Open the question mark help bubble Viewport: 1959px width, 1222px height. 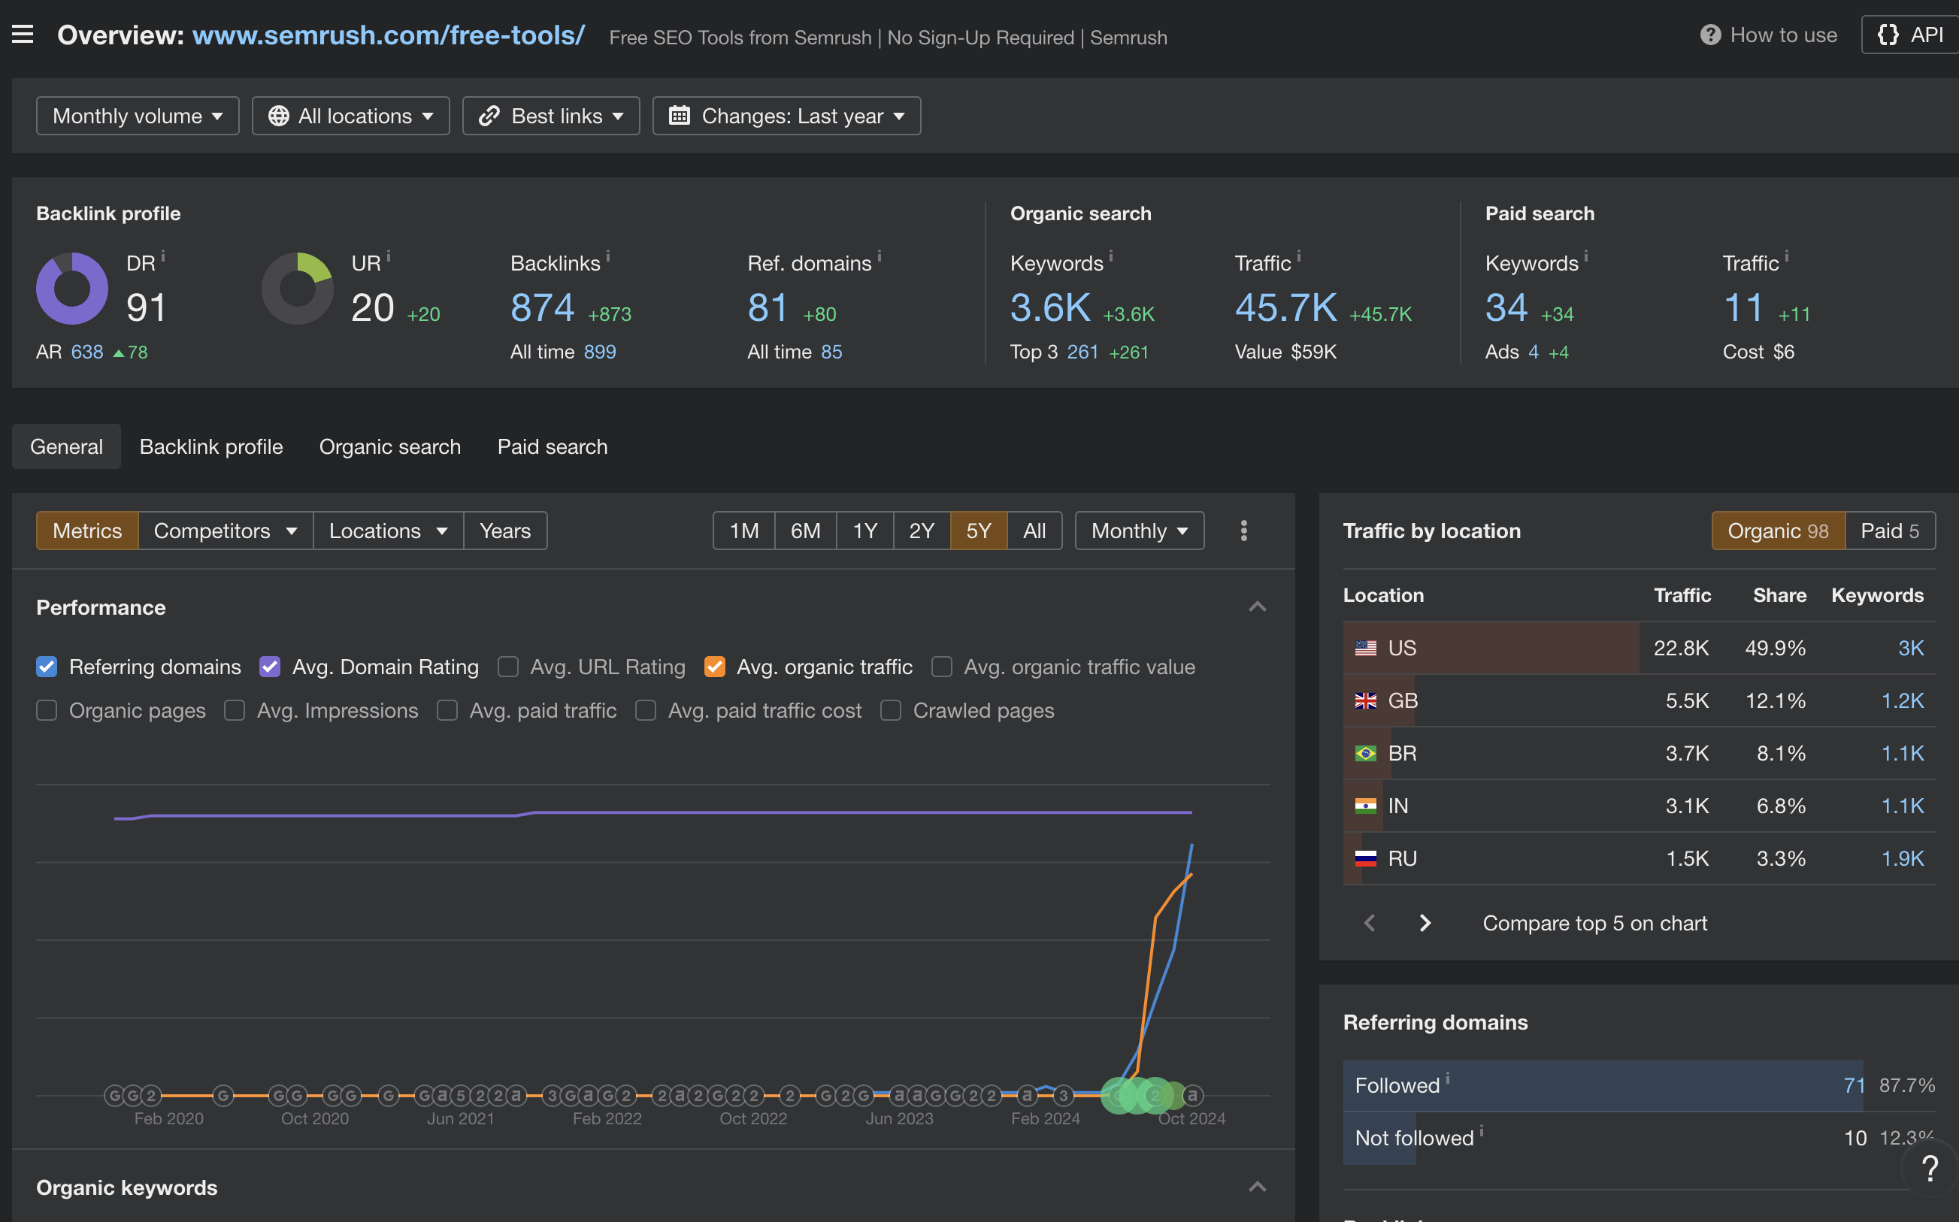1930,1169
